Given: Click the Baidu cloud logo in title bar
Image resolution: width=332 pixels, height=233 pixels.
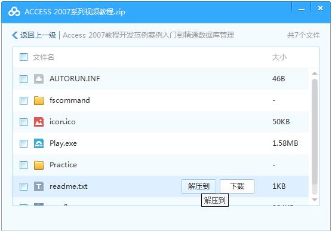Looking at the screenshot, I should coord(14,11).
